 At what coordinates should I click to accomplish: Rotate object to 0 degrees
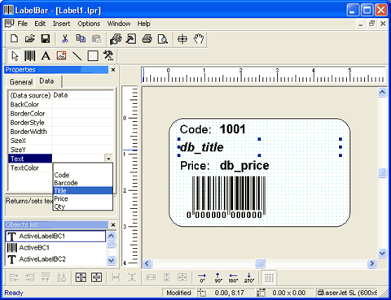point(202,278)
